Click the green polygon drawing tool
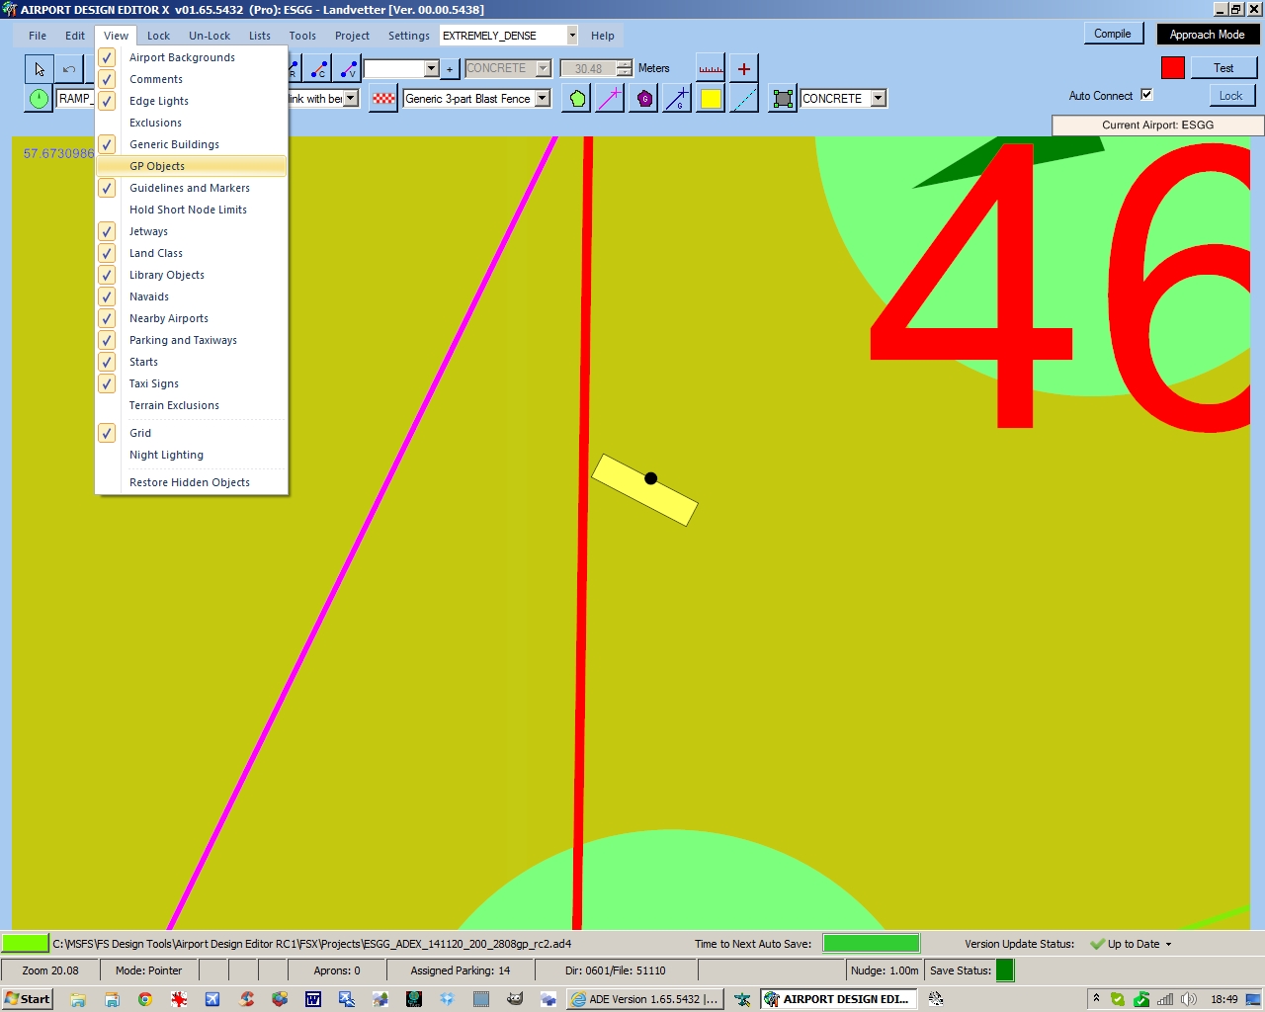This screenshot has height=1012, width=1265. coord(577,99)
